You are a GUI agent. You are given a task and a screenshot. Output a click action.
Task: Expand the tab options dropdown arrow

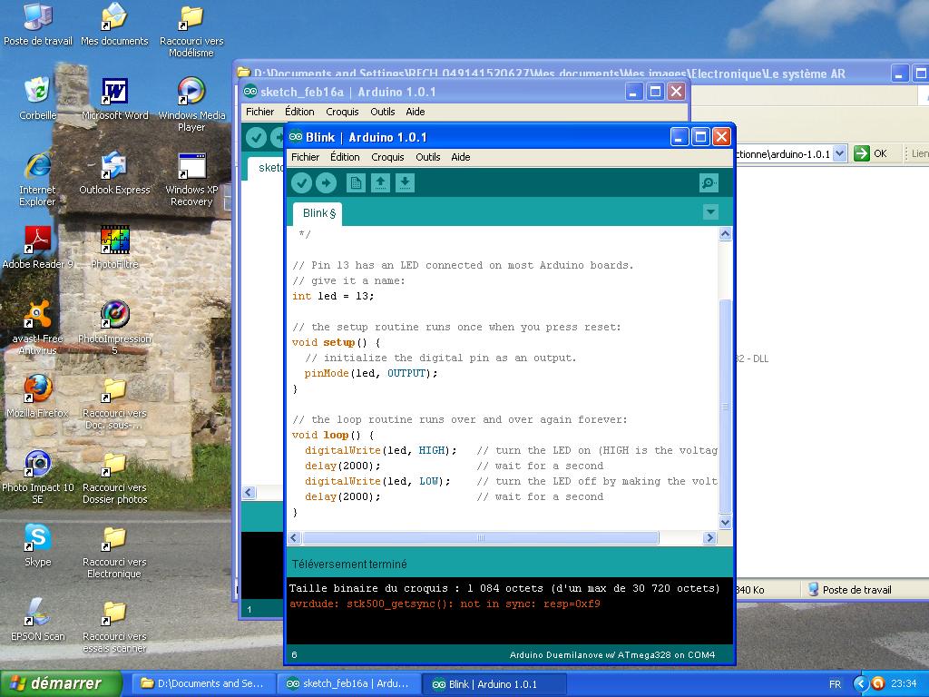[710, 212]
